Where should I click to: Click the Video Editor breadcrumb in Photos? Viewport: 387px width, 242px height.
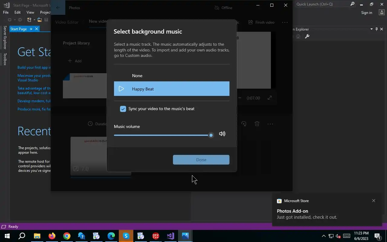pyautogui.click(x=67, y=22)
